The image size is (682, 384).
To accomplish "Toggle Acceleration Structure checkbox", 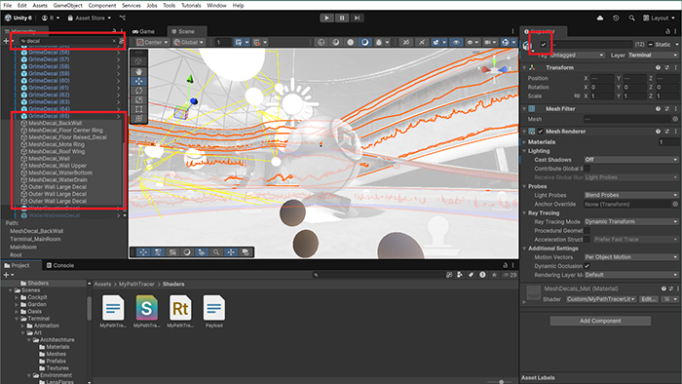I will click(587, 240).
